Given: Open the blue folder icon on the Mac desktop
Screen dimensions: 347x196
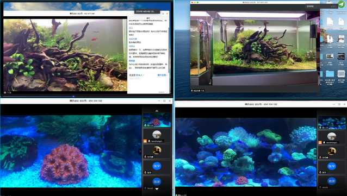Looking at the screenshot, I should pyautogui.click(x=330, y=74).
